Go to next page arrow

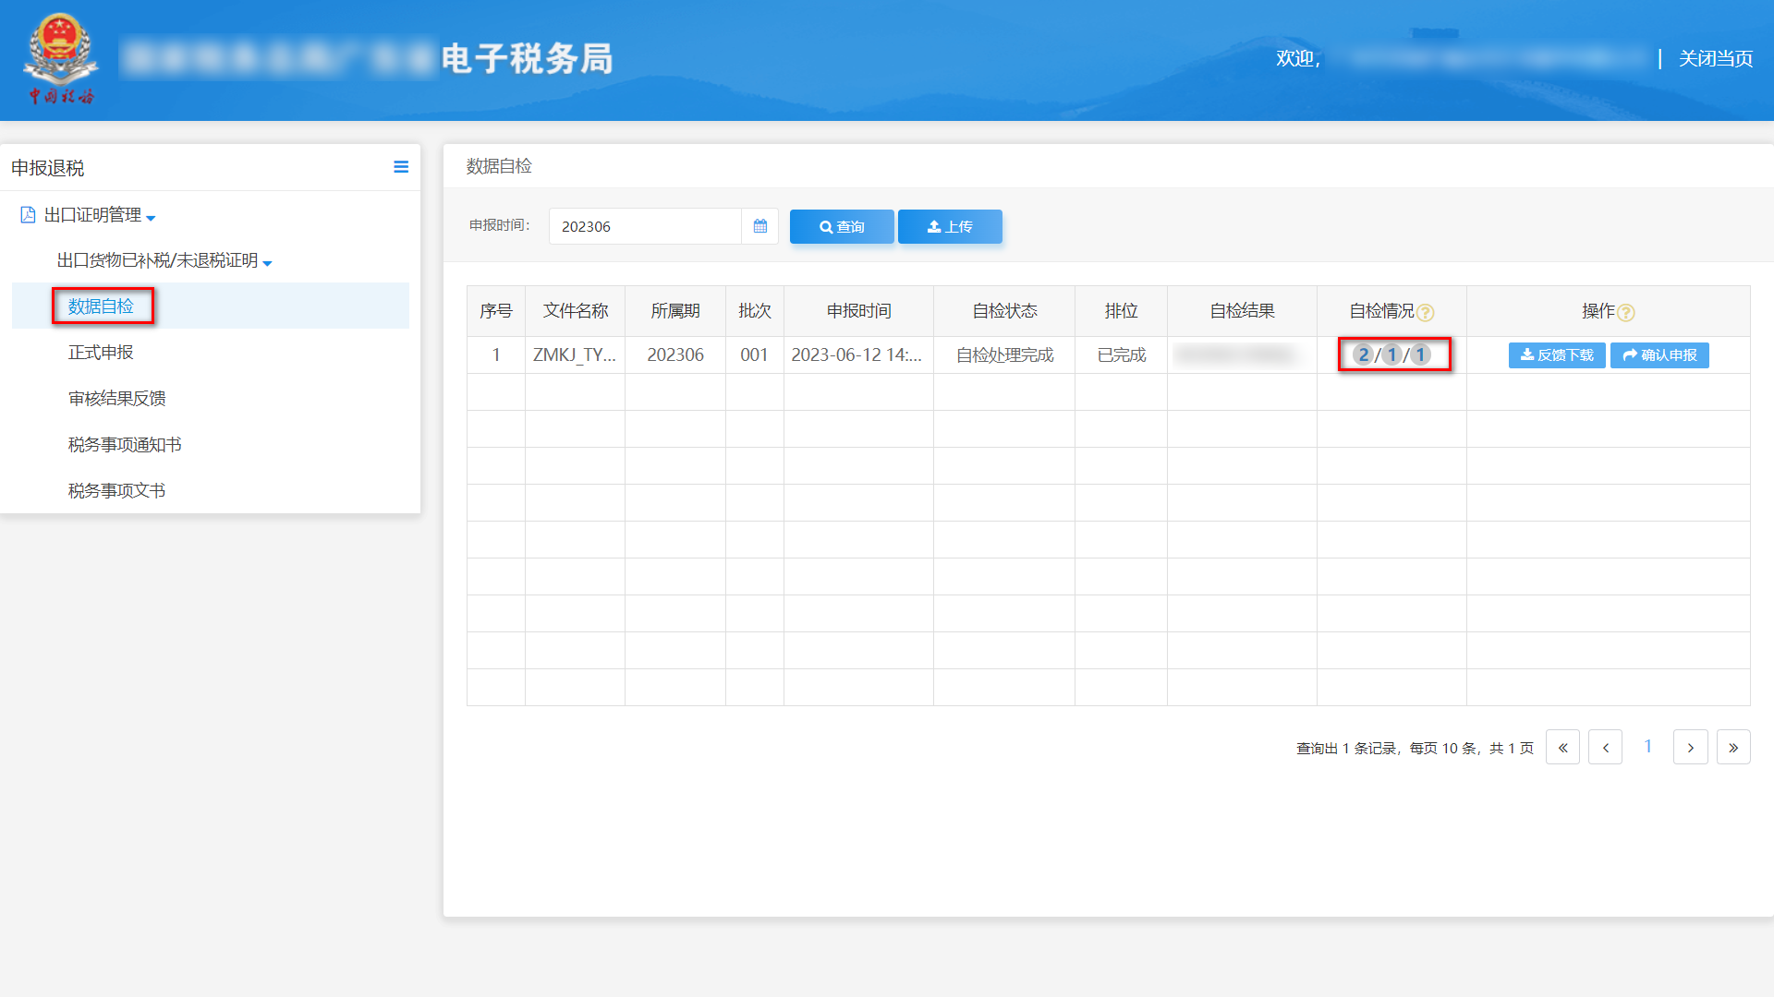[1690, 748]
